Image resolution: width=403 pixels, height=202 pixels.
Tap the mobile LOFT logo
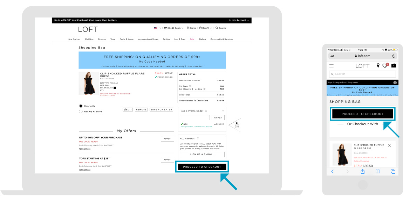(362, 66)
